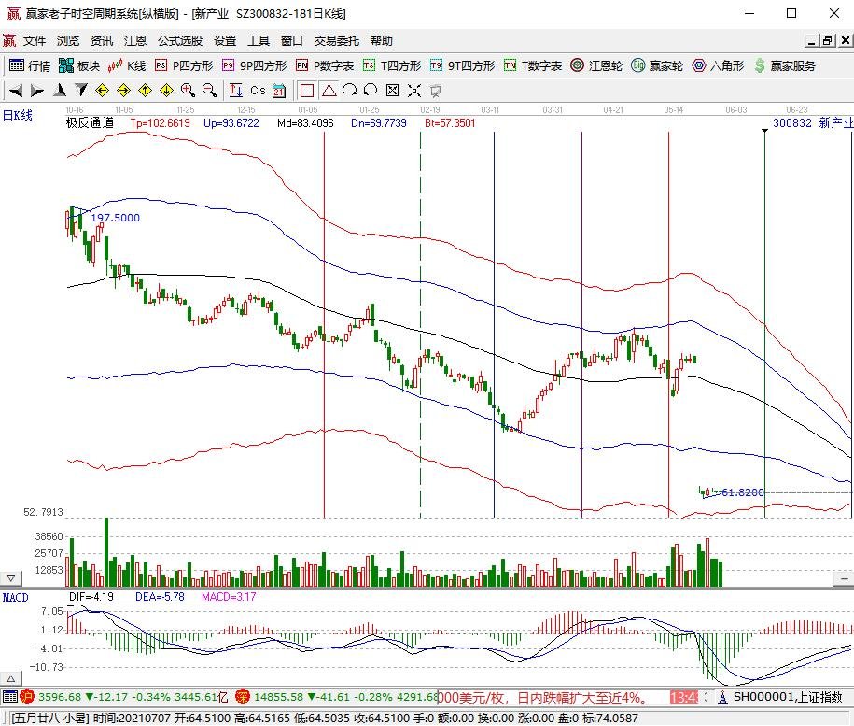This screenshot has width=854, height=726.
Task: Click the red-blue up-down arrows icon
Action: click(x=235, y=91)
